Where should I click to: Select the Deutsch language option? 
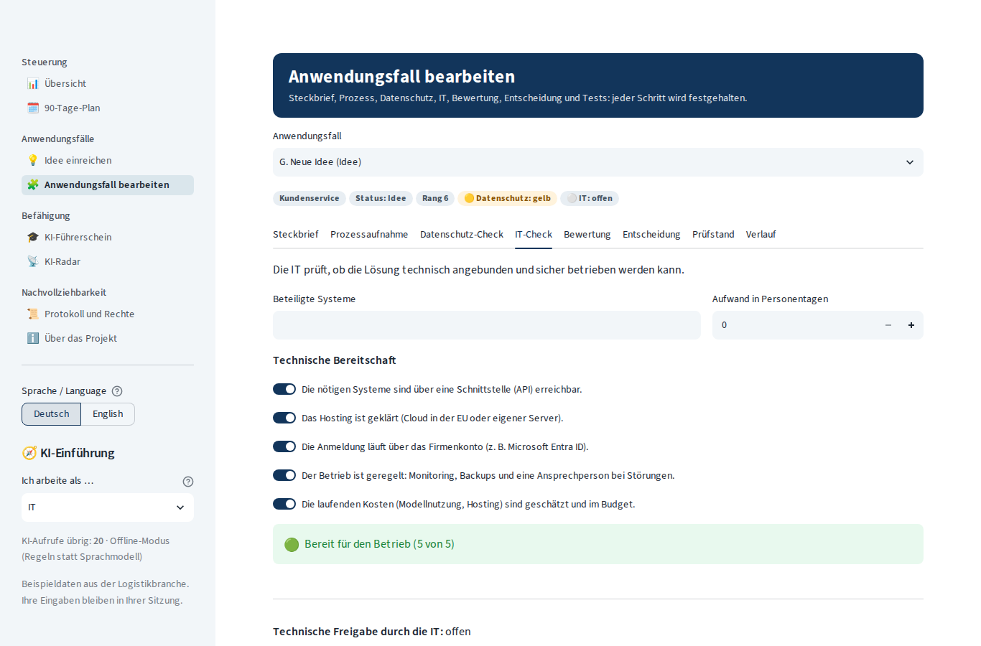pos(52,414)
